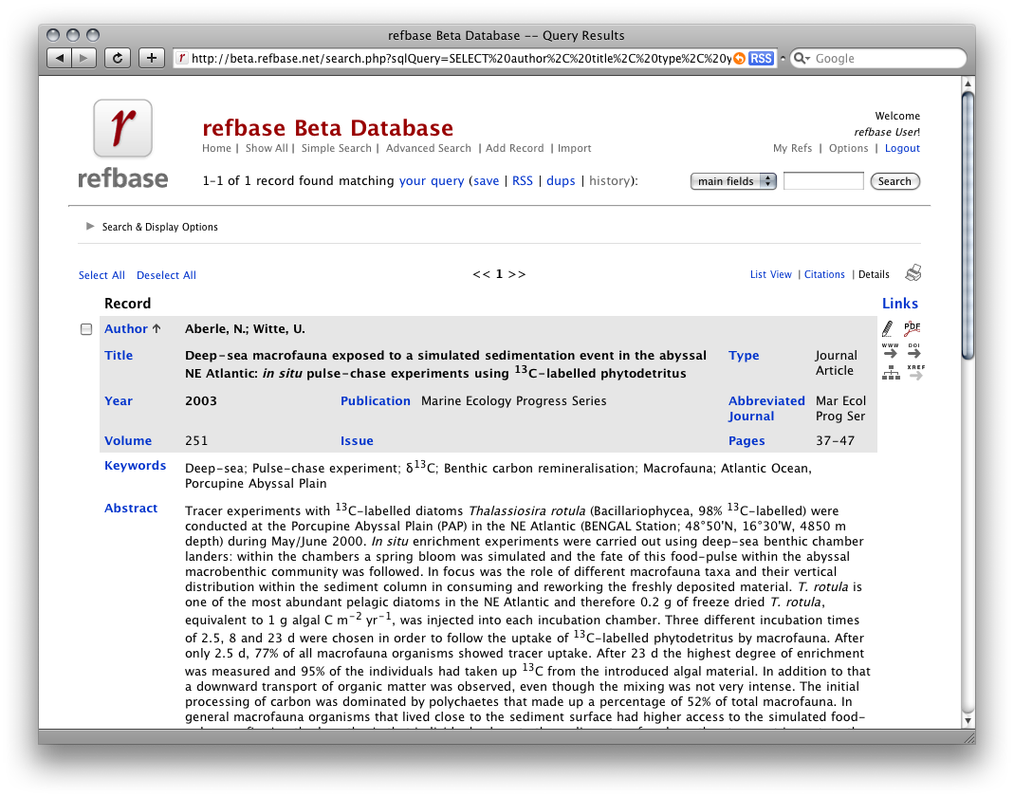The width and height of the screenshot is (1014, 797).
Task: Find duplicates with dups link
Action: (x=561, y=181)
